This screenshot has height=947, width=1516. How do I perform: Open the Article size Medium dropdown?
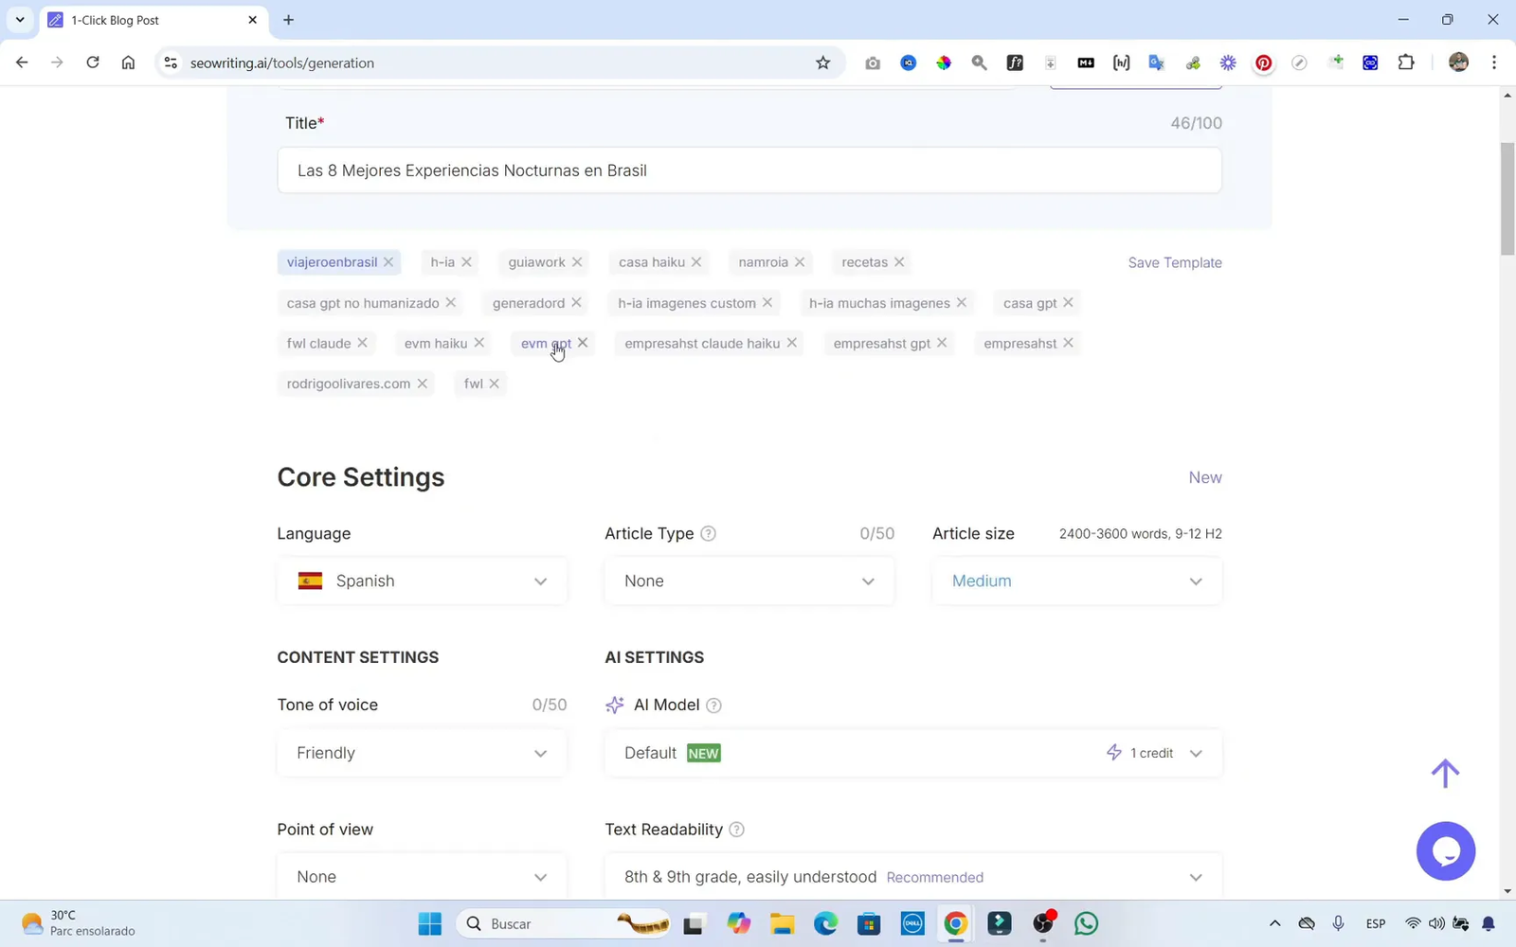click(x=1076, y=581)
